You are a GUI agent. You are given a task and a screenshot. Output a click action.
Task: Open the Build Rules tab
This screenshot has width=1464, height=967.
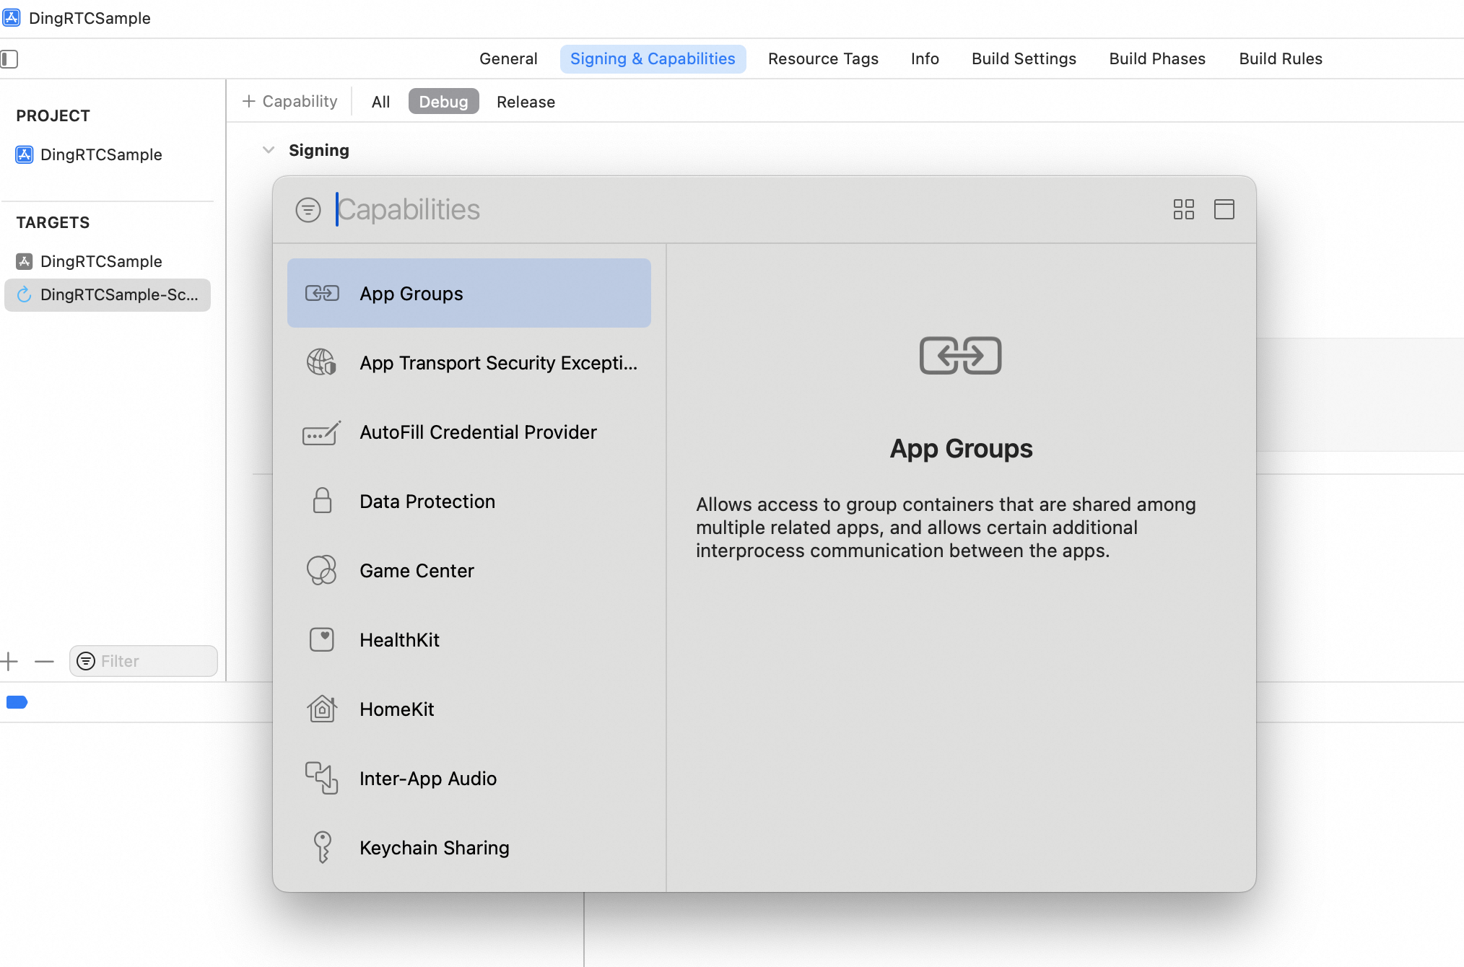click(x=1281, y=58)
